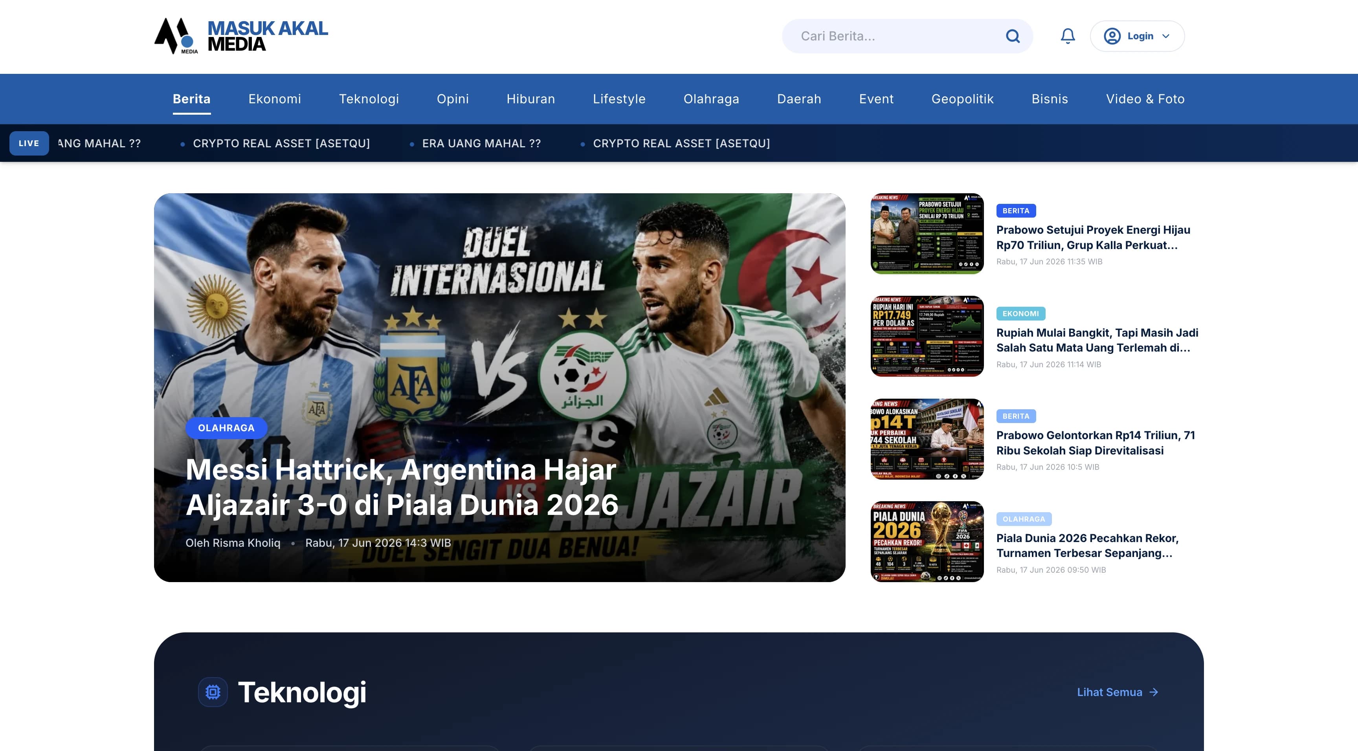Click the Masuk Akal Media logo
This screenshot has width=1358, height=751.
click(x=241, y=36)
